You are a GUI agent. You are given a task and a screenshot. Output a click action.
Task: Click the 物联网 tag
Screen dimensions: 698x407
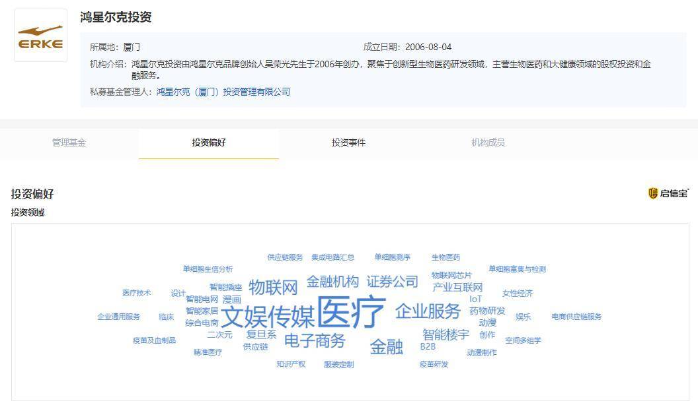point(273,287)
